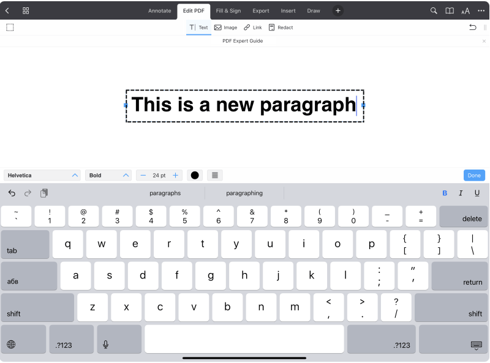Start dictation with microphone key
The height and width of the screenshot is (363, 490).
click(x=119, y=339)
